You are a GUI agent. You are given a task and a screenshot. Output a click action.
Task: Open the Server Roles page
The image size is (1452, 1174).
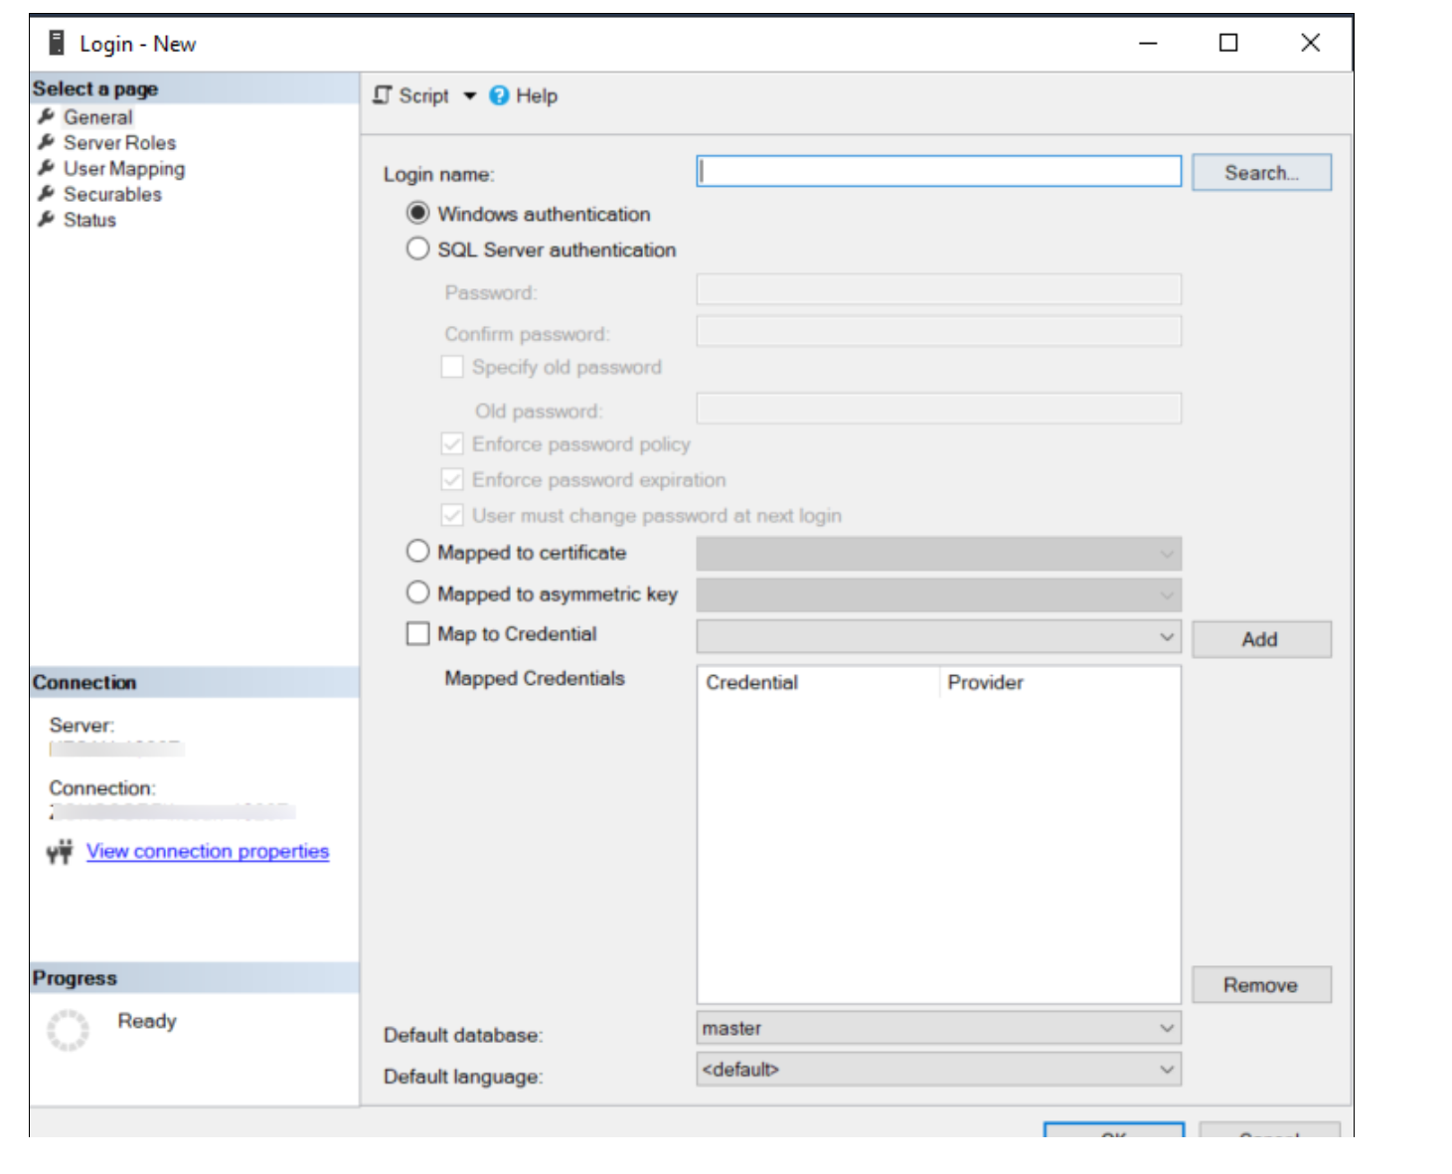pos(119,142)
